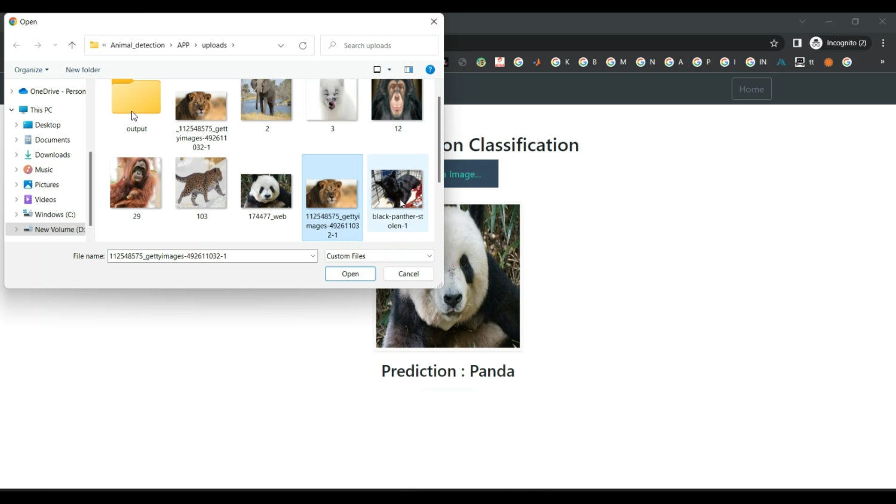
Task: Open the Google bookmark labeled N
Action: click(x=646, y=62)
